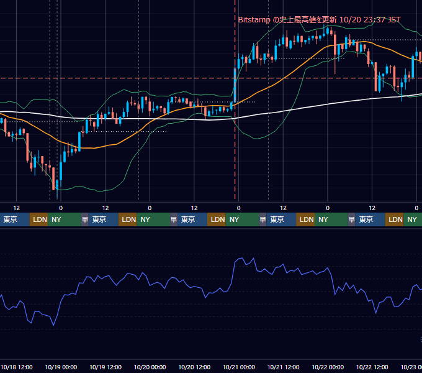
Task: Select the 10/18 12:00 time axis label
Action: click(16, 367)
